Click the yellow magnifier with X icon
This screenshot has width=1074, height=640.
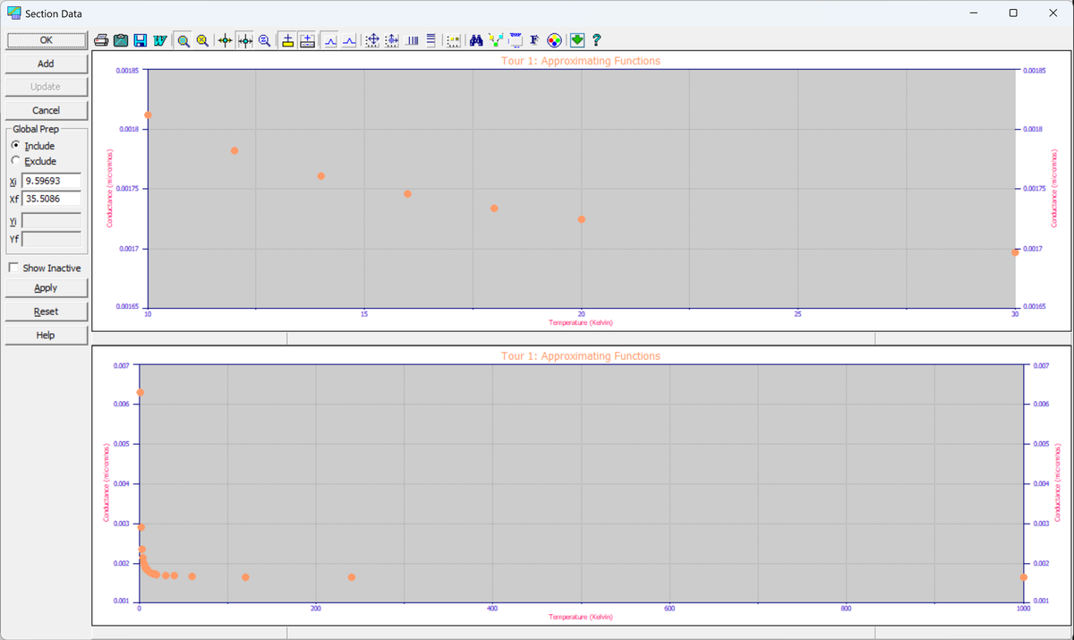tap(203, 40)
